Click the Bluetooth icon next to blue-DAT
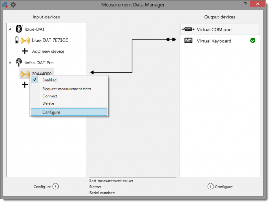Screen dimensions: 271x204 (19, 29)
